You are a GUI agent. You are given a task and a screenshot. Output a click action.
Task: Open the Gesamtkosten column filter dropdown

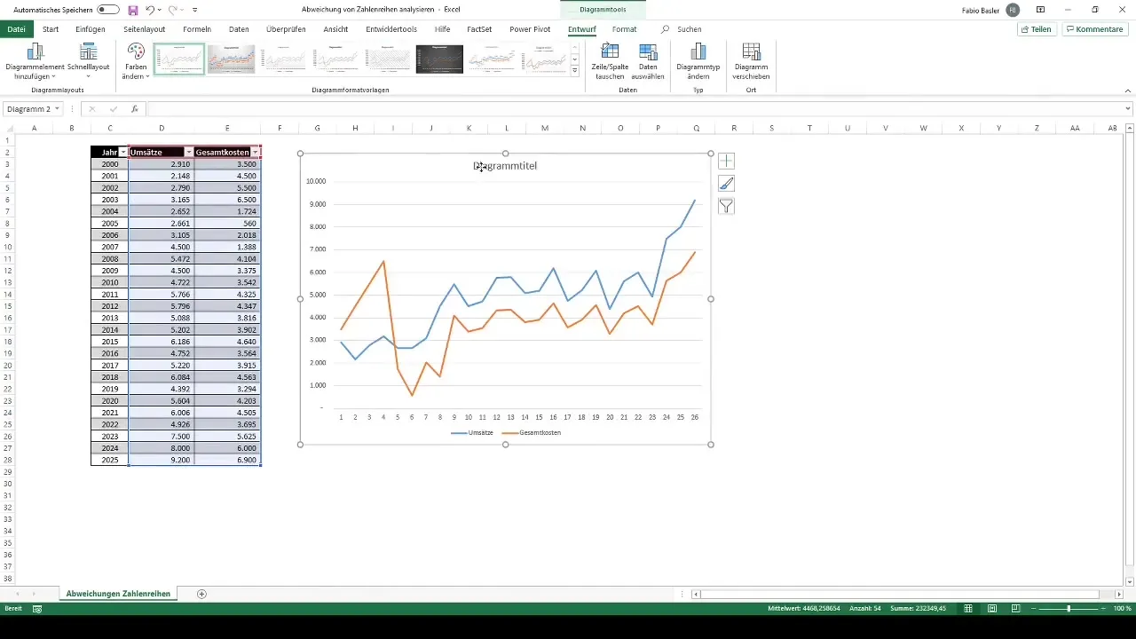click(x=256, y=153)
